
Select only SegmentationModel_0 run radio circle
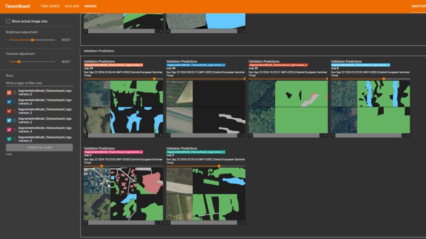pyautogui.click(x=14, y=92)
